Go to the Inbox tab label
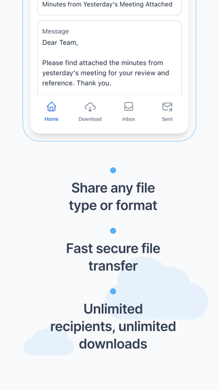219x390 pixels. [x=128, y=119]
